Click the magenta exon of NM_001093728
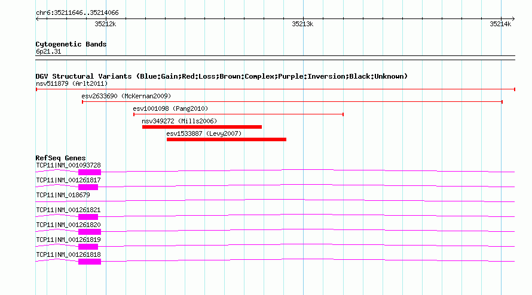The width and height of the screenshot is (532, 295). tap(90, 172)
